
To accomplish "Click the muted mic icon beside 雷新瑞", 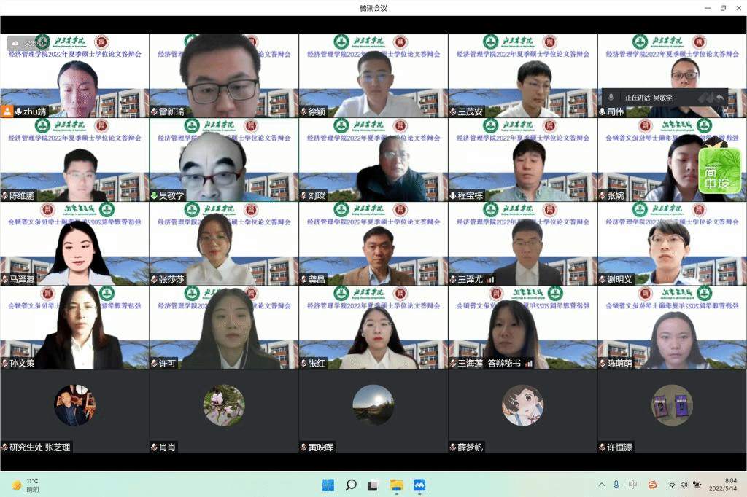I will coord(154,111).
